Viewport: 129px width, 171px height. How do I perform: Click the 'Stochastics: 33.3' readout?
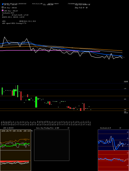click(x=8, y=13)
